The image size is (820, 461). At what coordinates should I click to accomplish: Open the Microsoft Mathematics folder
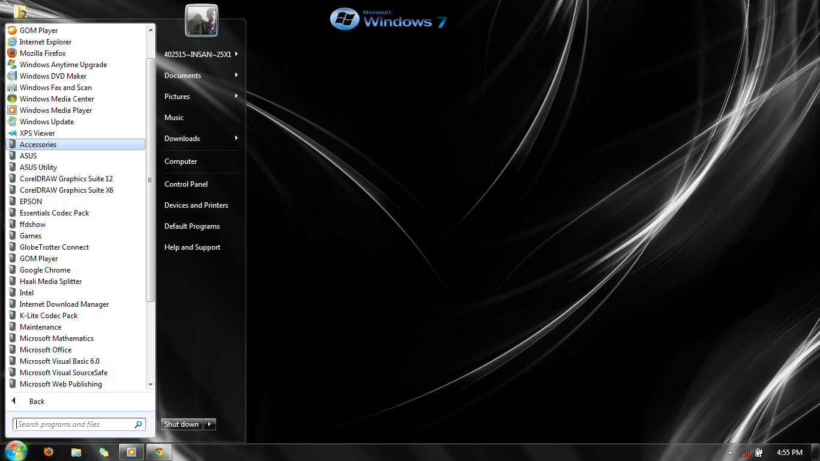click(75, 339)
